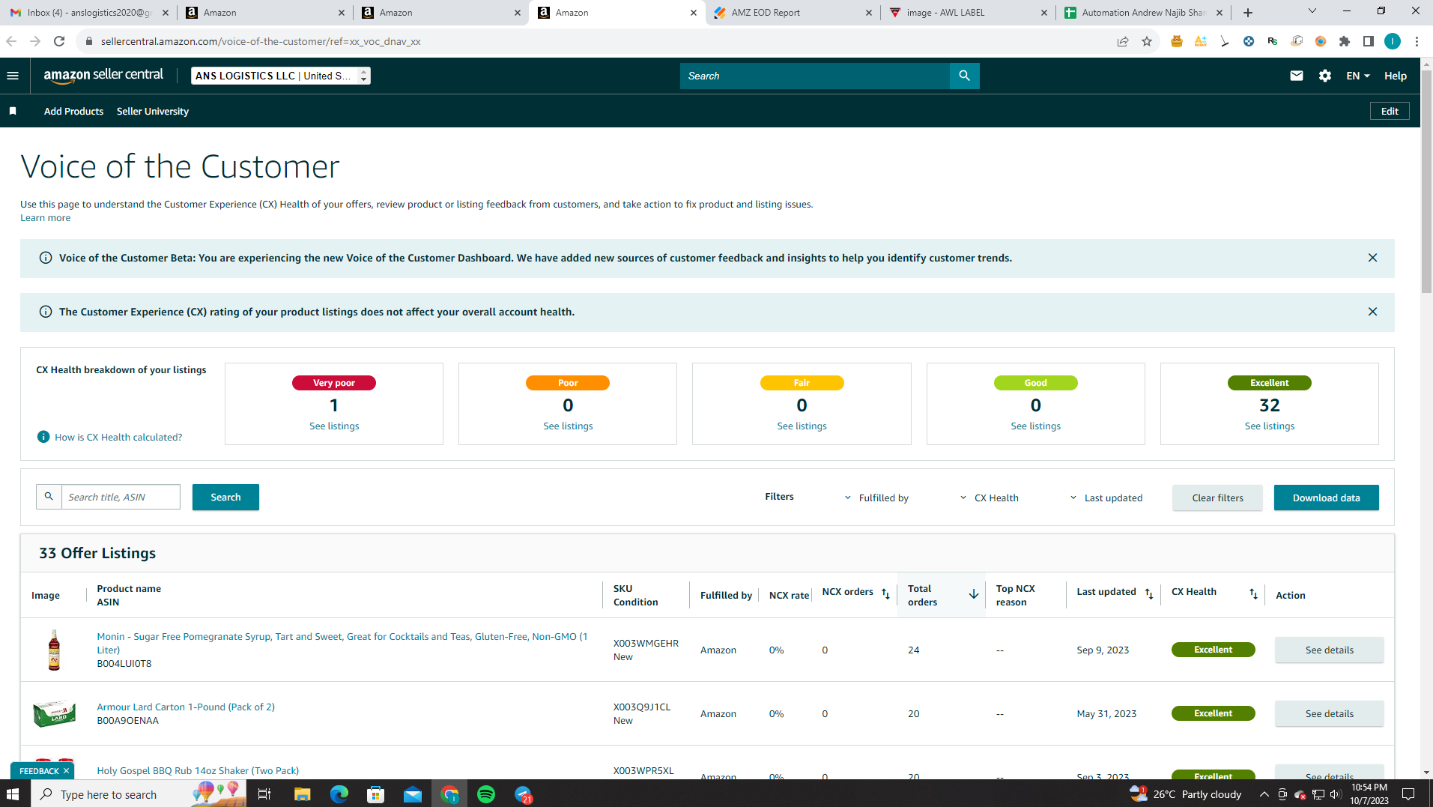Click the amazon seller central logo
Viewport: 1433px width, 807px height.
[x=103, y=76]
